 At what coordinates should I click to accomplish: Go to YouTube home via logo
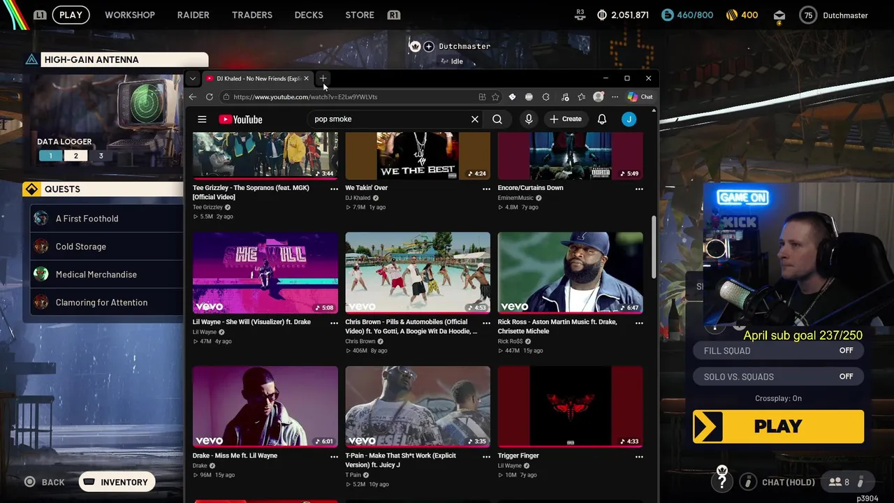tap(240, 119)
